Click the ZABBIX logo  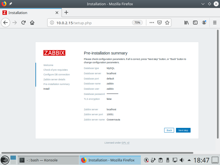pyautogui.click(x=54, y=53)
